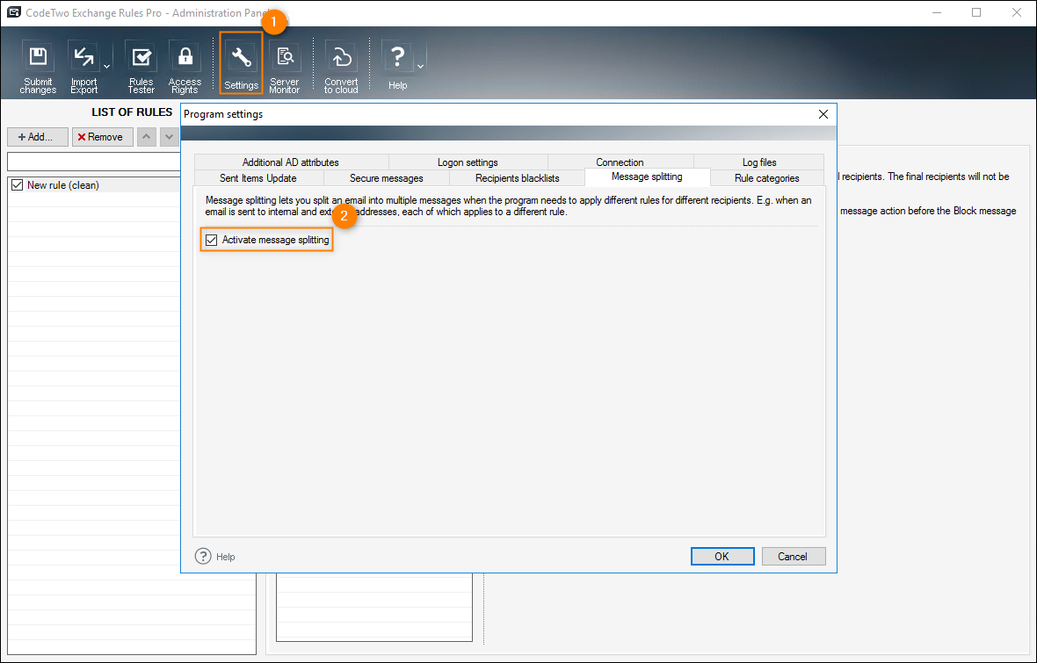Move rule up with the up arrow

146,137
